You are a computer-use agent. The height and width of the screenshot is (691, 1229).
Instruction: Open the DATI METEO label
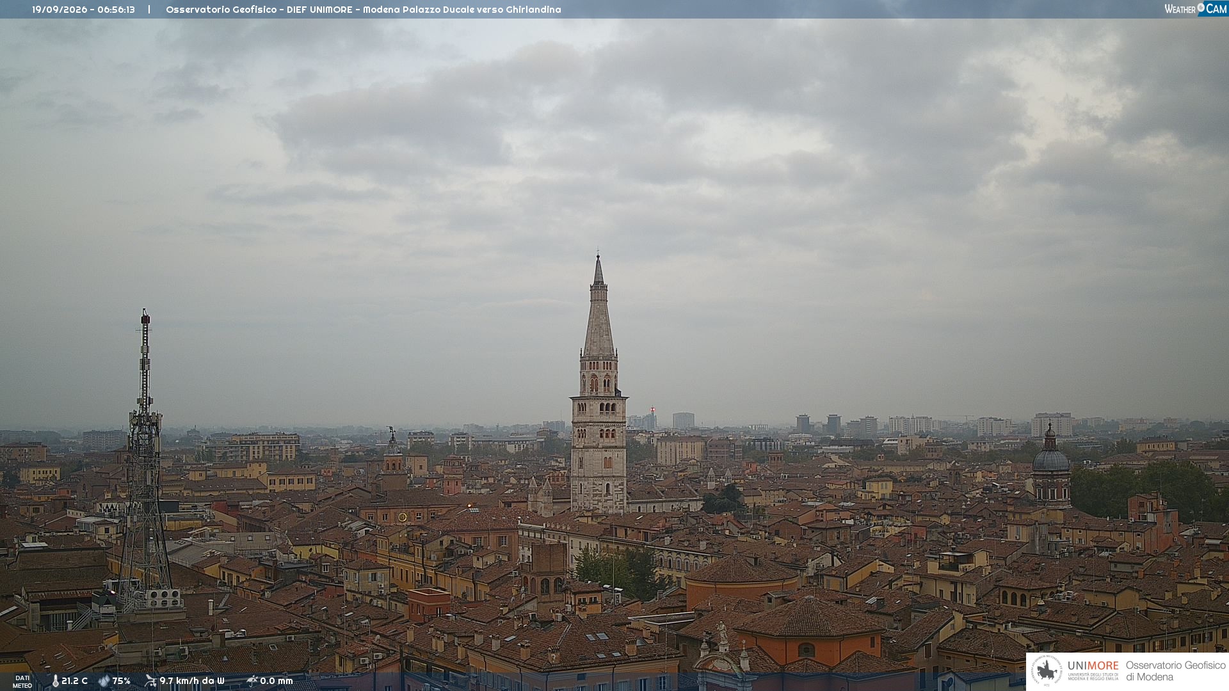pyautogui.click(x=22, y=681)
